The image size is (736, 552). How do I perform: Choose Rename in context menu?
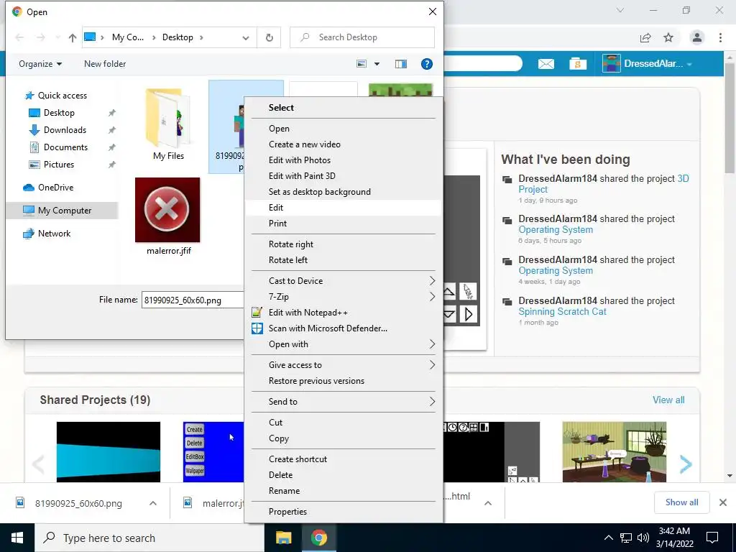[x=343, y=491]
